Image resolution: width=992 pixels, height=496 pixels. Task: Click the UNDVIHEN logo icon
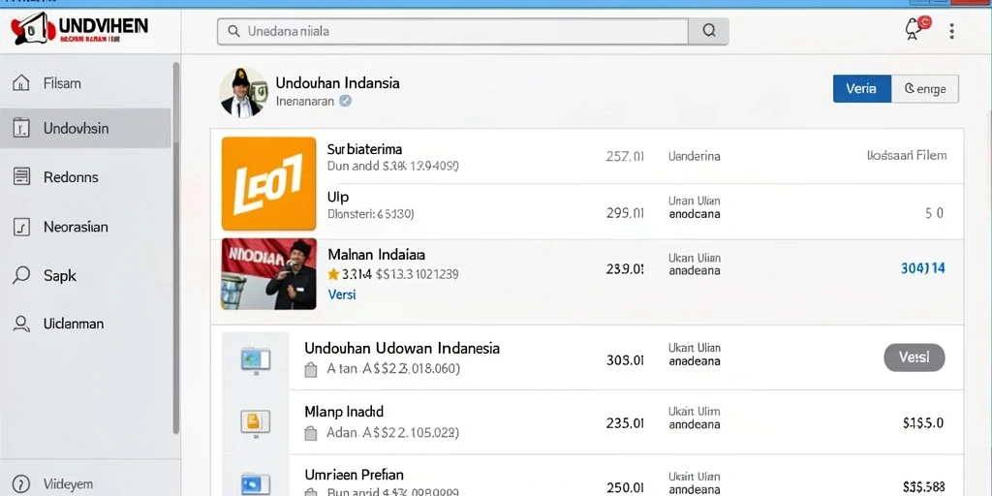[33, 28]
